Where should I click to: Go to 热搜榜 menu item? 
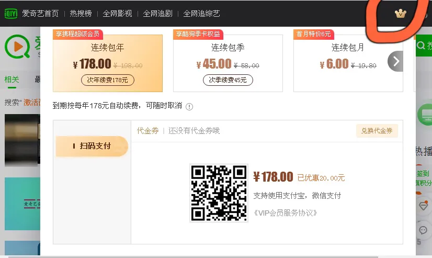click(81, 14)
